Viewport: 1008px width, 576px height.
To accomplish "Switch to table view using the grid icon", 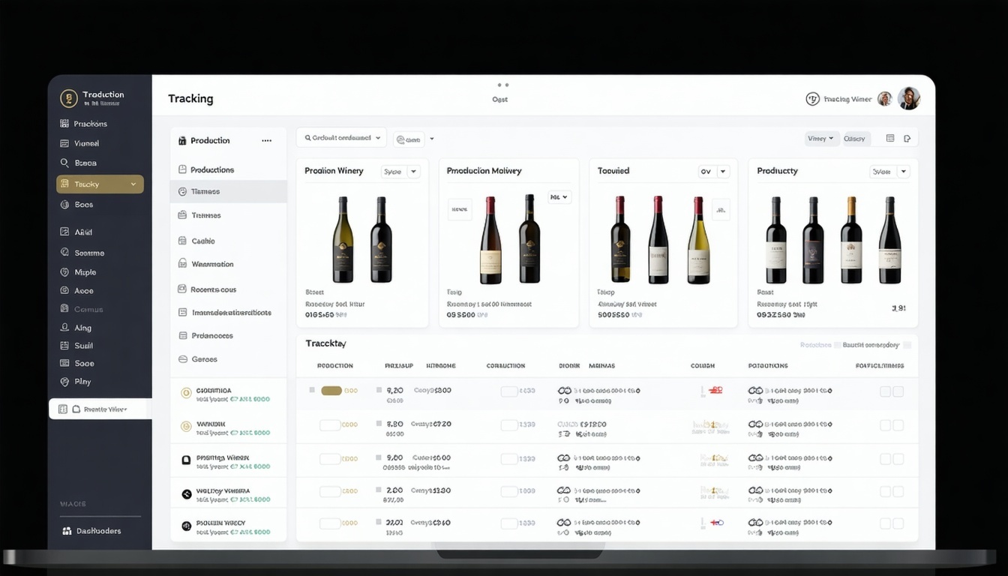I will pos(890,138).
